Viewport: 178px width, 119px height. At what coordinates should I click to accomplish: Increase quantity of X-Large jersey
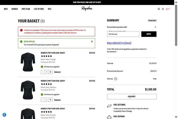pos(51,72)
